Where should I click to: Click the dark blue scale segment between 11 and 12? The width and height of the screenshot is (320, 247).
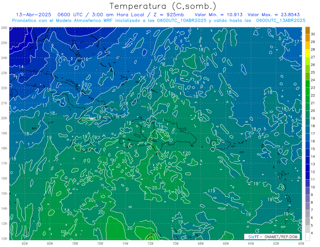[307, 176]
